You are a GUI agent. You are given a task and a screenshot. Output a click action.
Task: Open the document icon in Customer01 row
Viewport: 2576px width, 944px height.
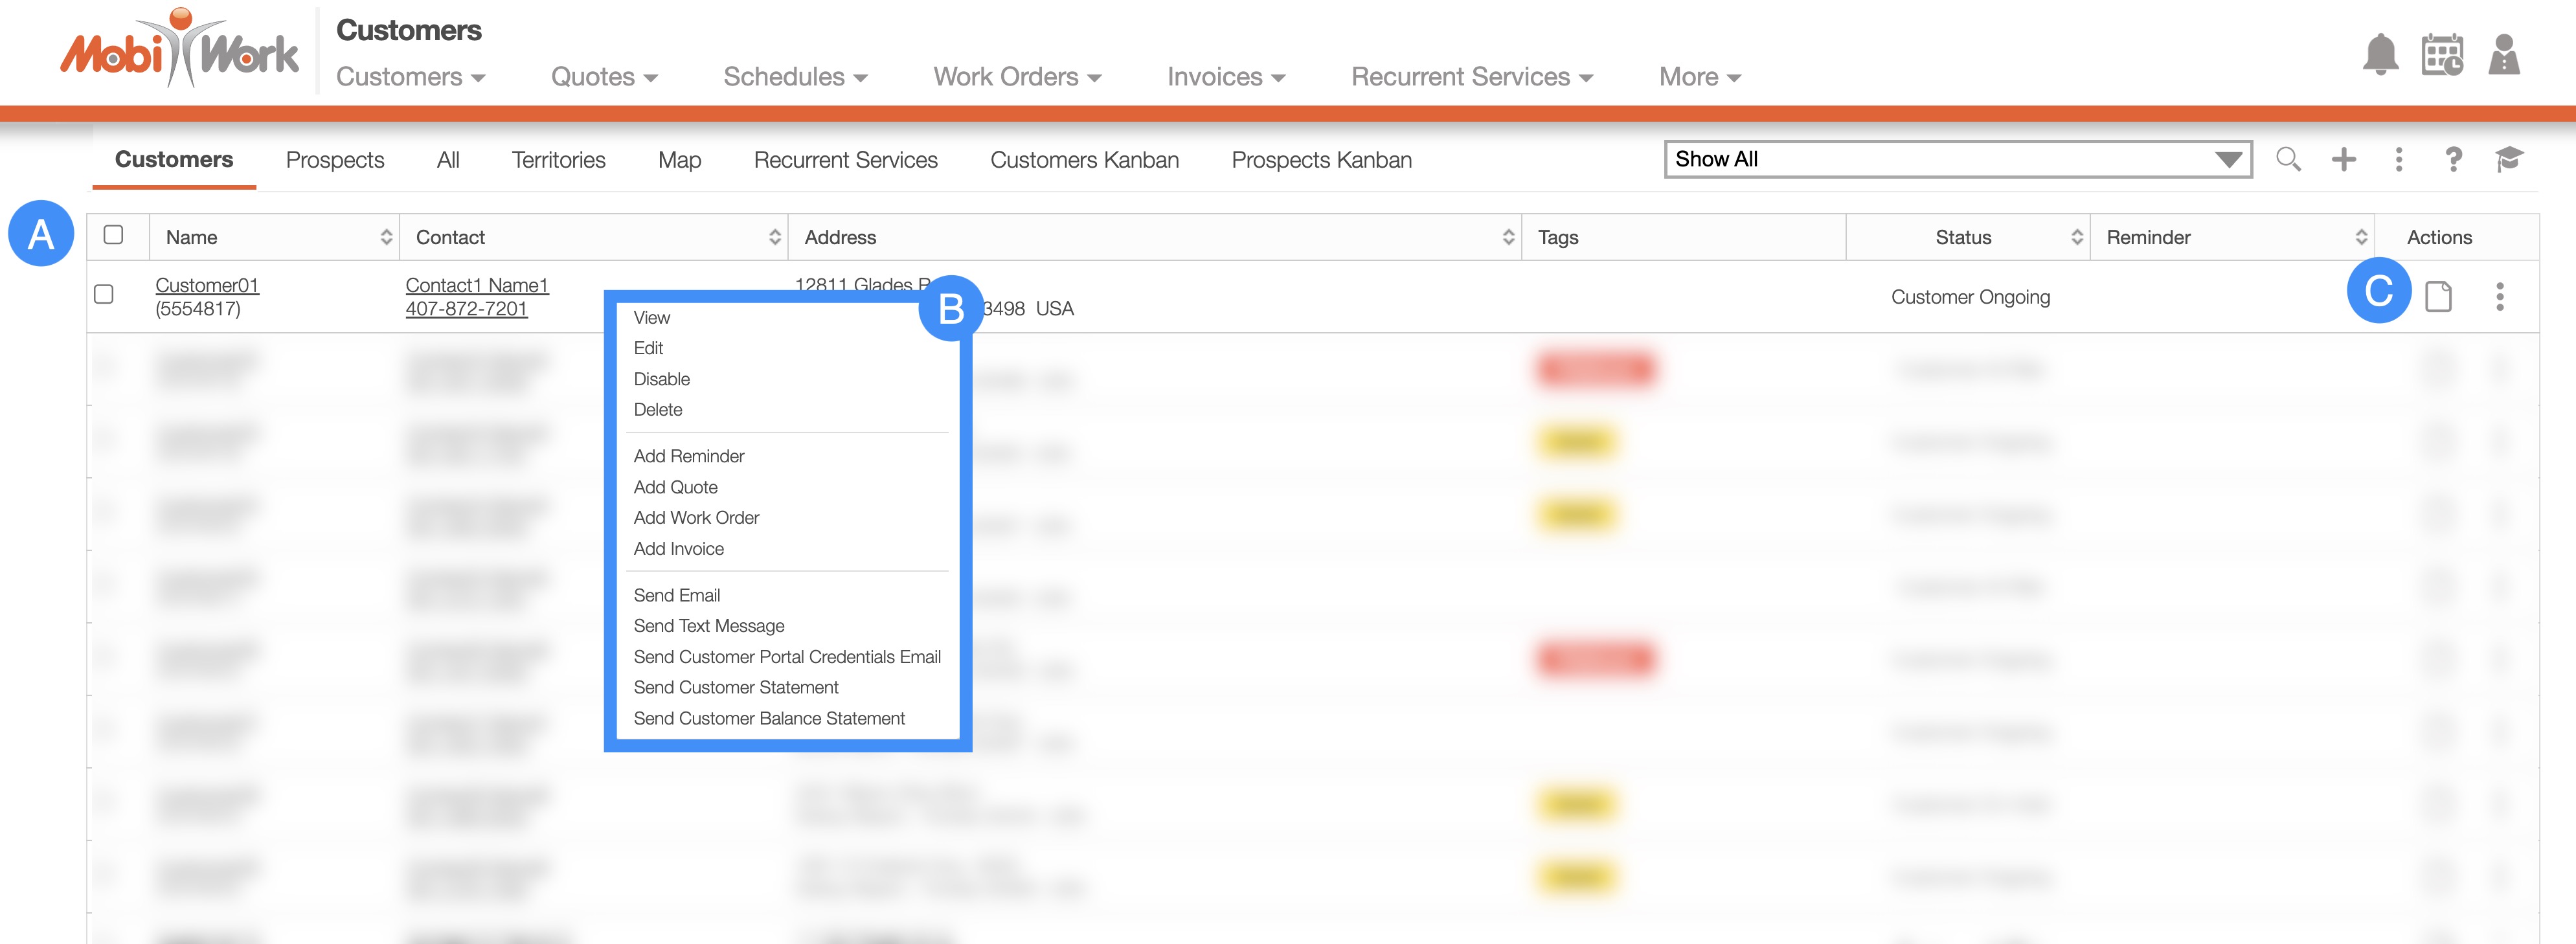click(x=2438, y=297)
